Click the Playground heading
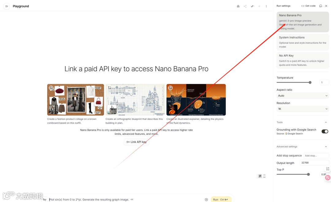Screen dimensions: 331x202 [x=21, y=6]
